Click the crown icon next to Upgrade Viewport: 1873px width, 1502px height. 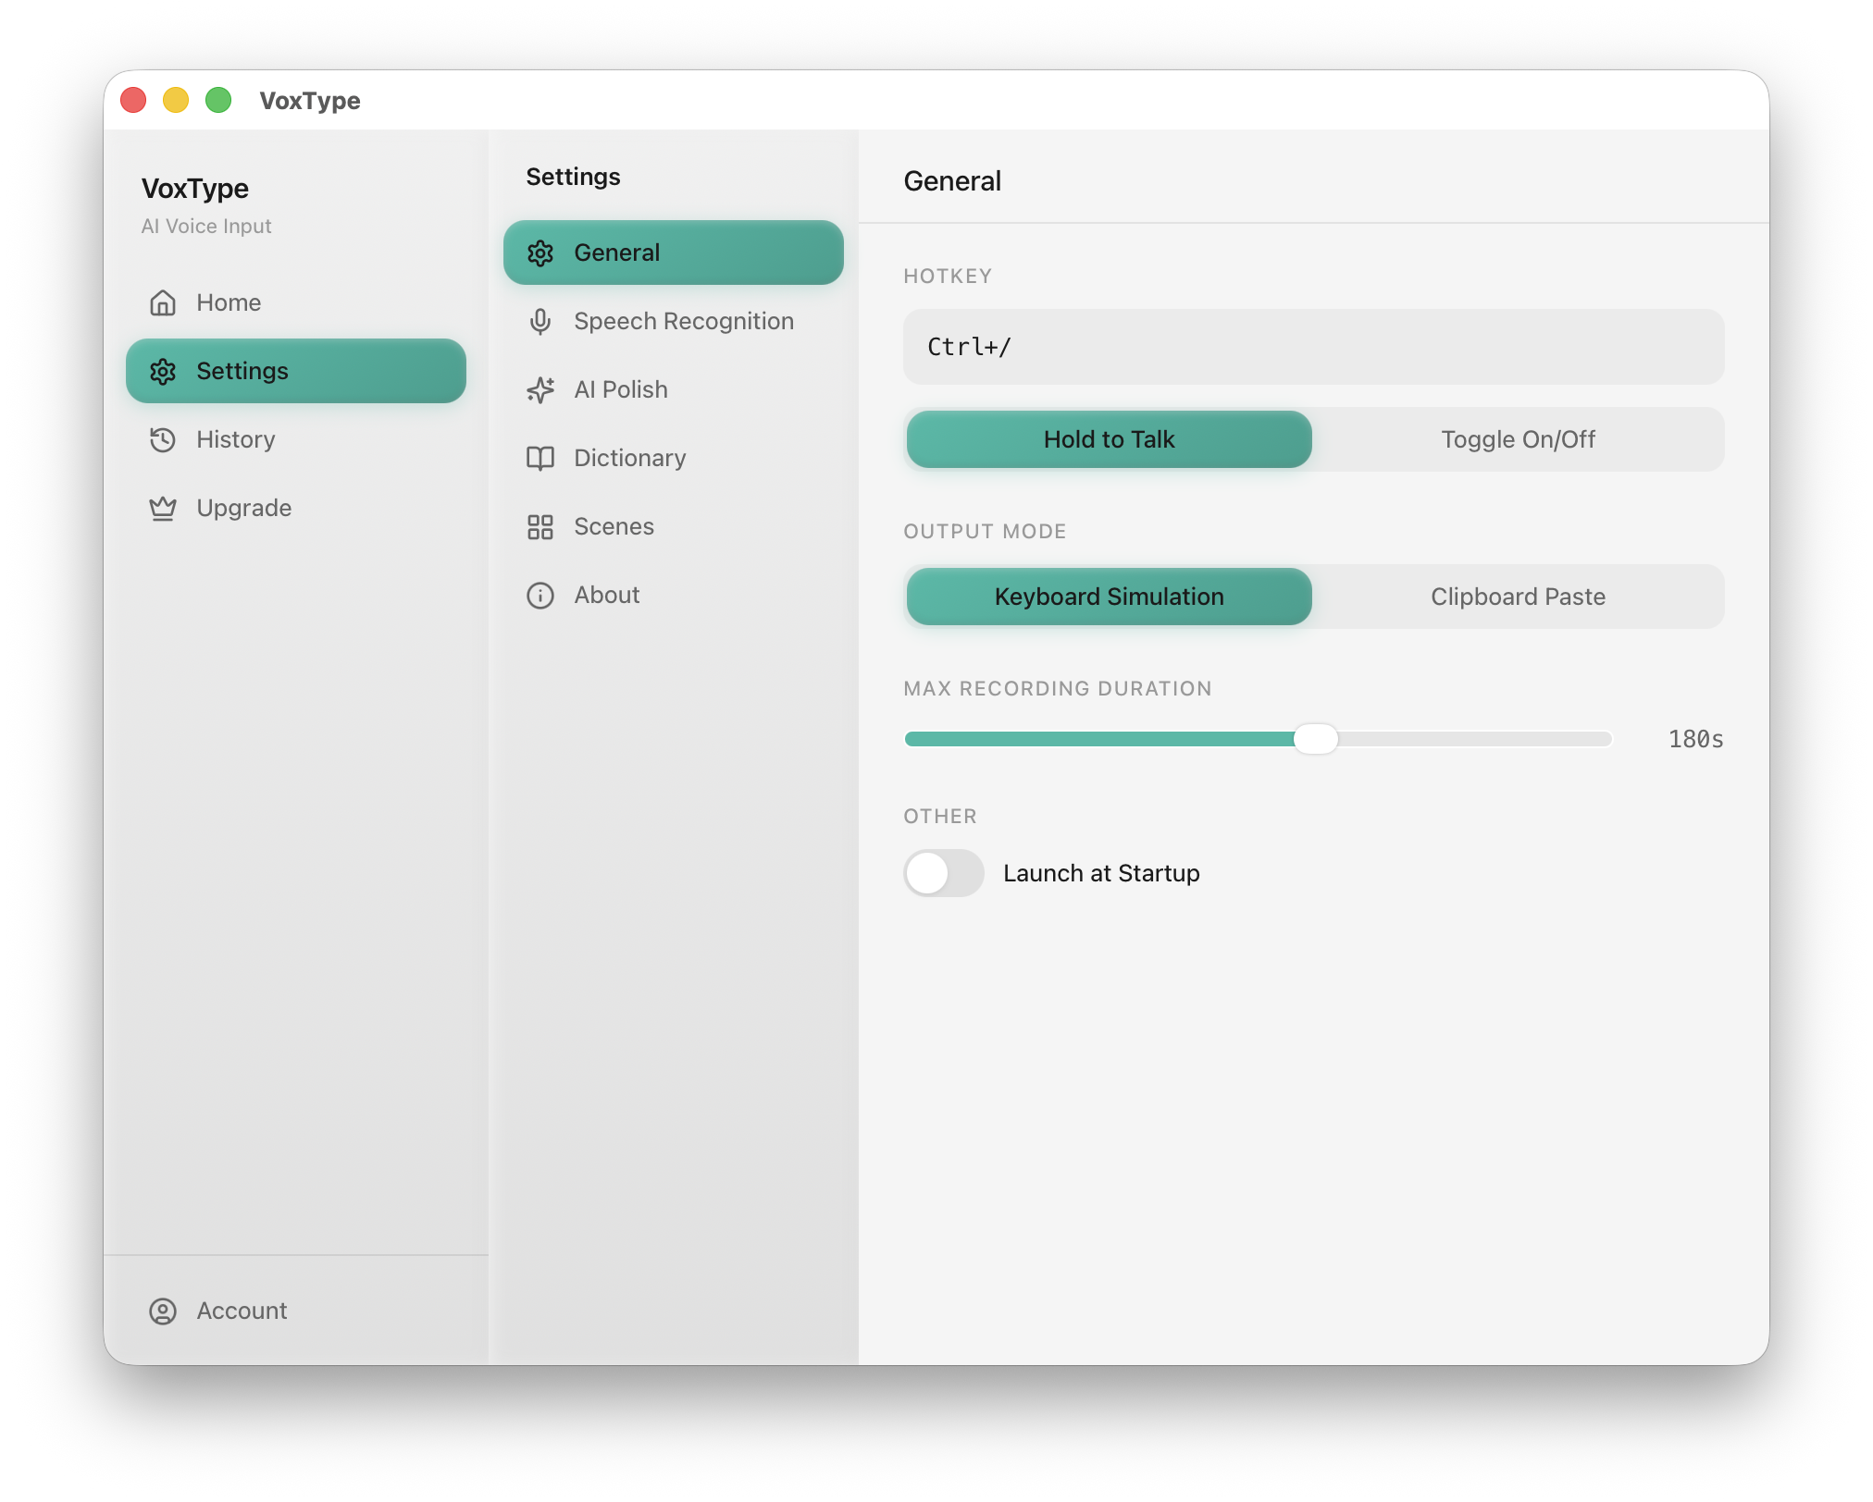[x=163, y=508]
